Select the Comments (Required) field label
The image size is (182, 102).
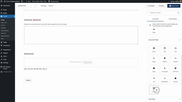pos(32,20)
